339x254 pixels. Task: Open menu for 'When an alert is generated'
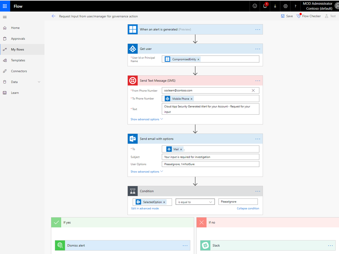258,30
